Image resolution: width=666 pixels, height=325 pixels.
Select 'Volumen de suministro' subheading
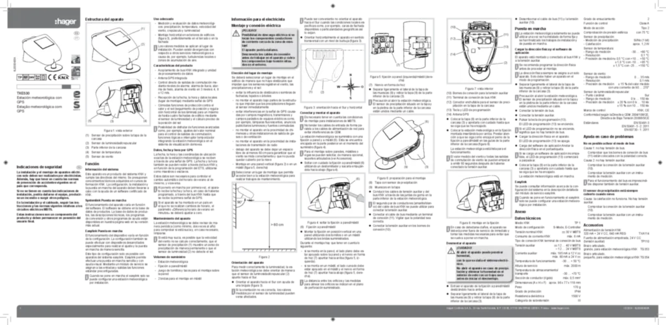pyautogui.click(x=169, y=257)
